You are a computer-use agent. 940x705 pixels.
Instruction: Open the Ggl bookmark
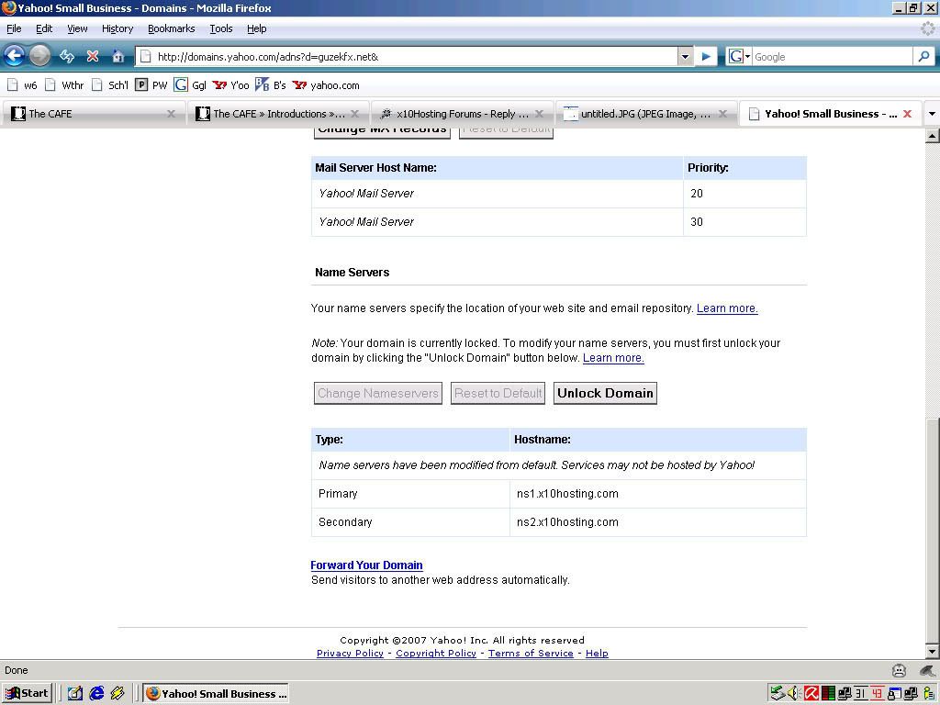click(x=190, y=85)
